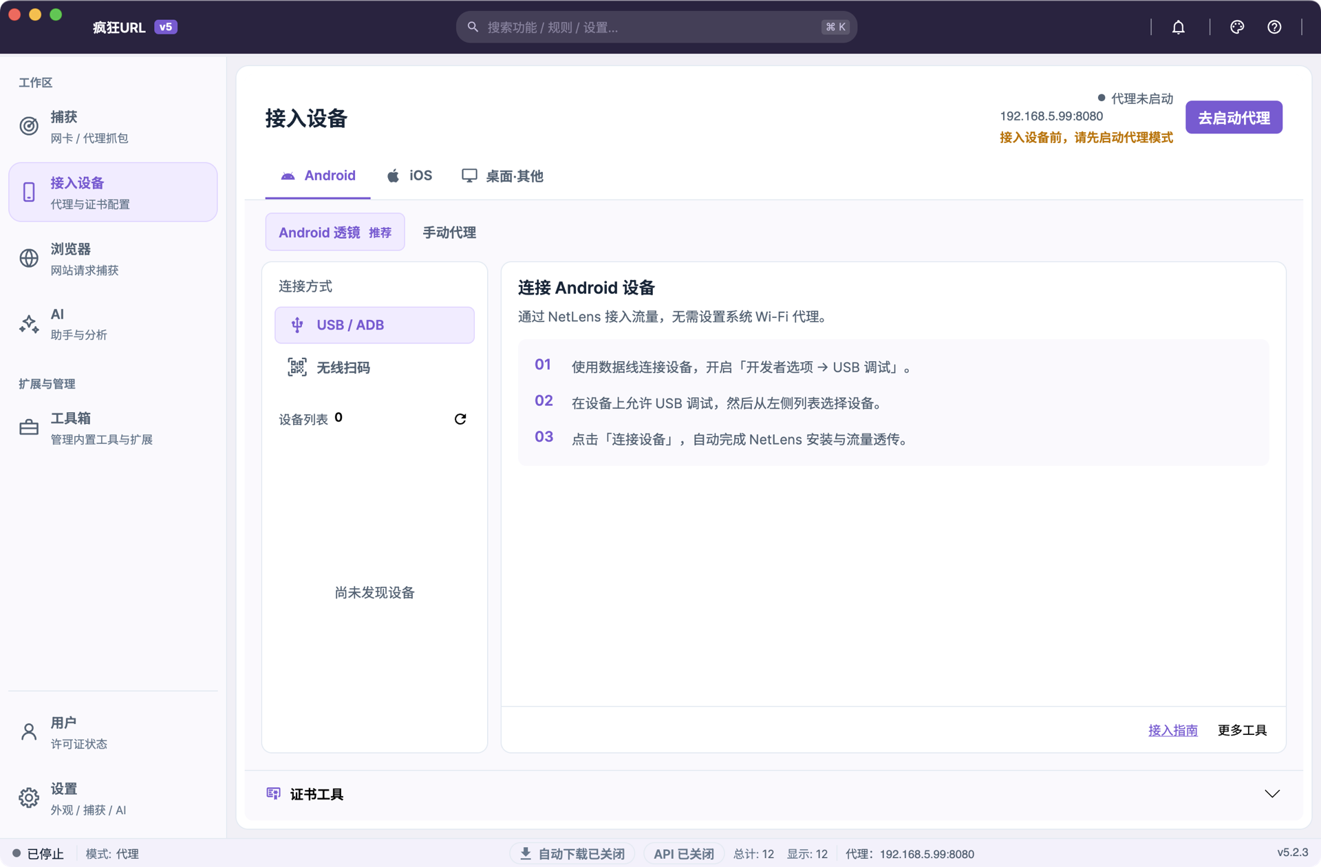Click 显示: 12 in status bar
The width and height of the screenshot is (1321, 867).
click(x=807, y=854)
